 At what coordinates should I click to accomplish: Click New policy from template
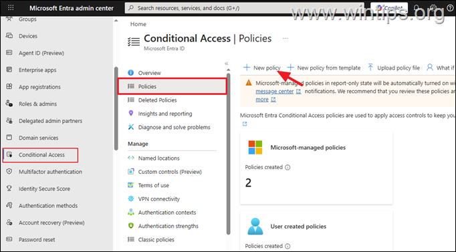tap(324, 68)
